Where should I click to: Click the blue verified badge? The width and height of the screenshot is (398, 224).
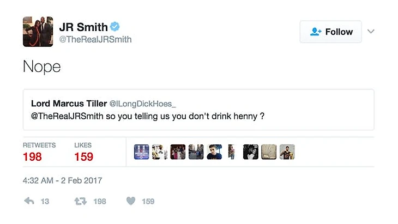pyautogui.click(x=116, y=26)
